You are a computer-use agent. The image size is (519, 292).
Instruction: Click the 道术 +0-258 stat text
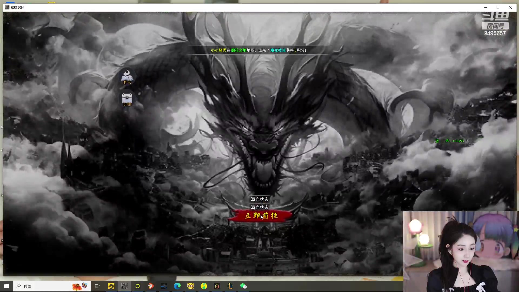449,141
